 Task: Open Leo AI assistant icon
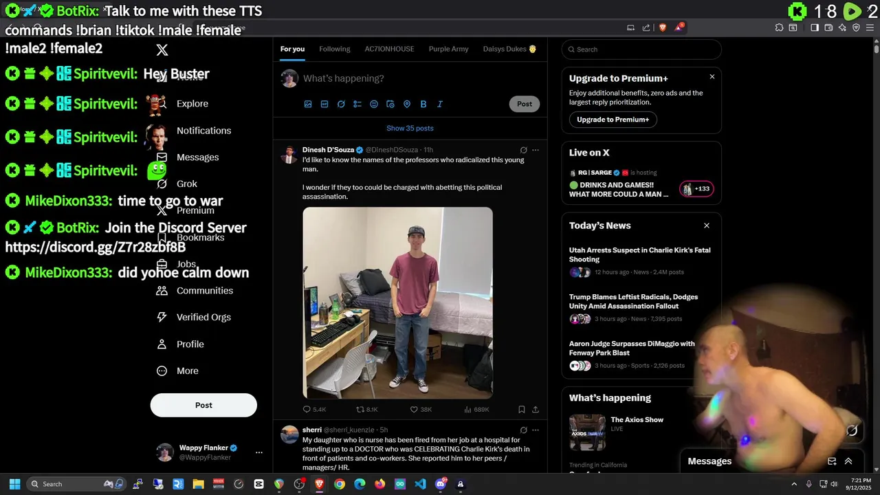[842, 27]
